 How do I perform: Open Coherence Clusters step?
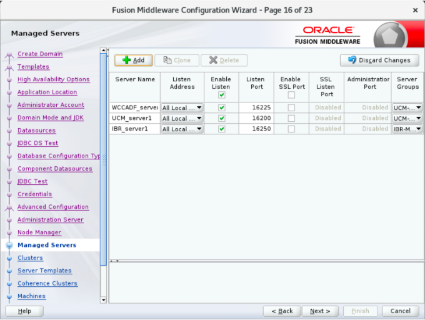pos(47,283)
